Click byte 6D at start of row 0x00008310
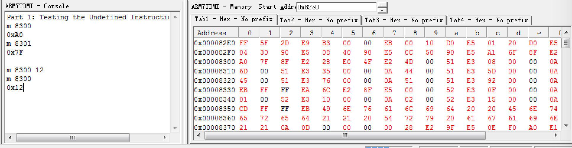Screen dimensions: 572x148 click(x=243, y=71)
